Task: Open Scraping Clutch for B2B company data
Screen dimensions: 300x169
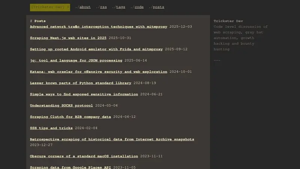Action: coord(70,117)
